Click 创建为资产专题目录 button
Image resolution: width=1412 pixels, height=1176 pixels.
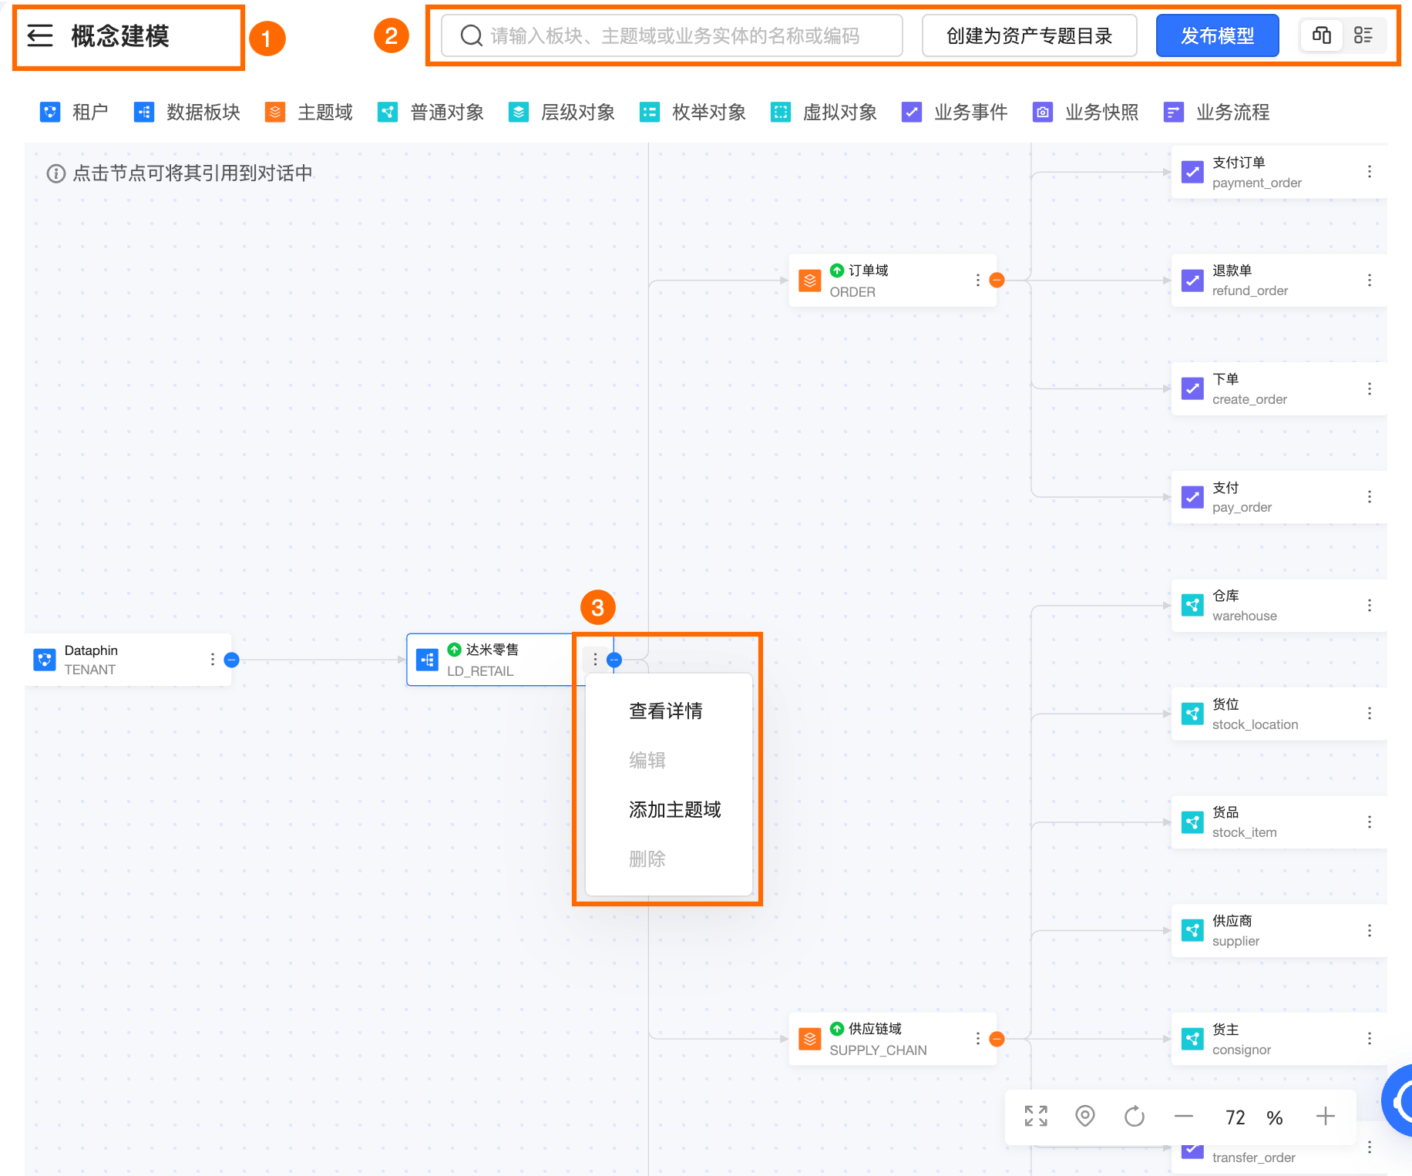(x=1029, y=35)
